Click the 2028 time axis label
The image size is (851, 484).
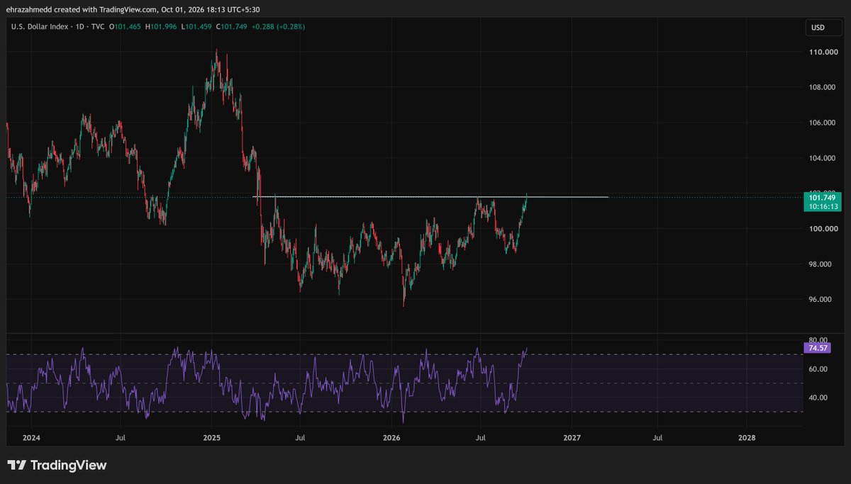[747, 438]
